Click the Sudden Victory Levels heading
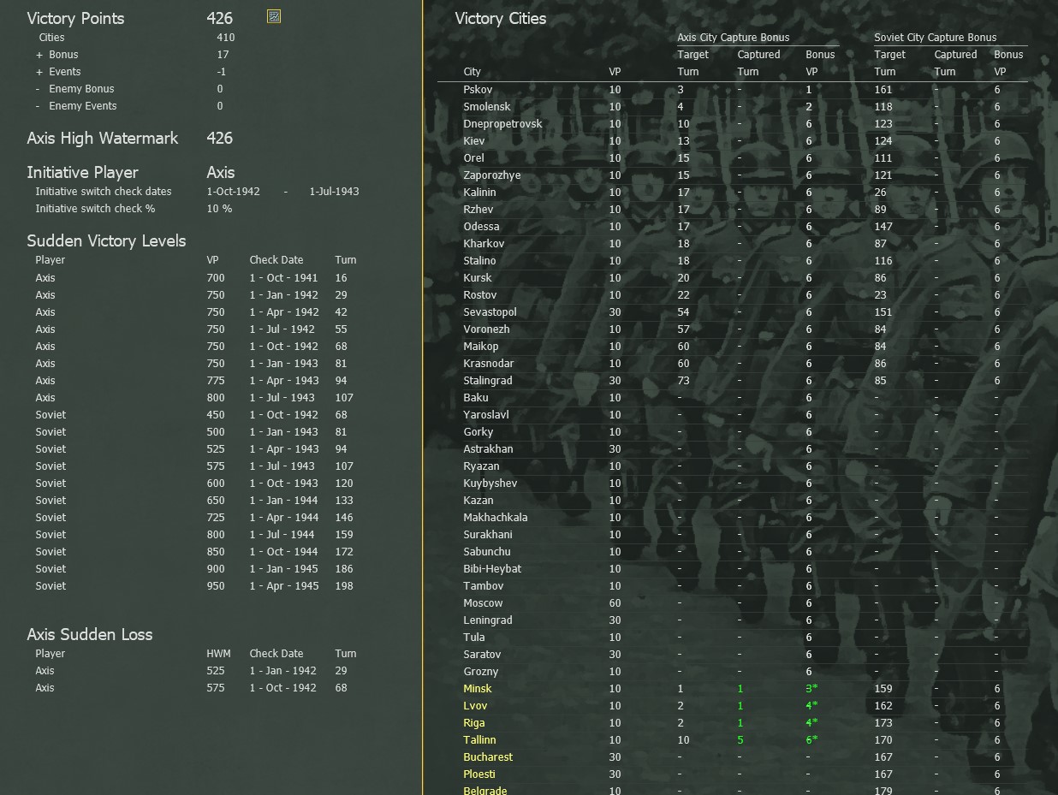 pyautogui.click(x=106, y=240)
